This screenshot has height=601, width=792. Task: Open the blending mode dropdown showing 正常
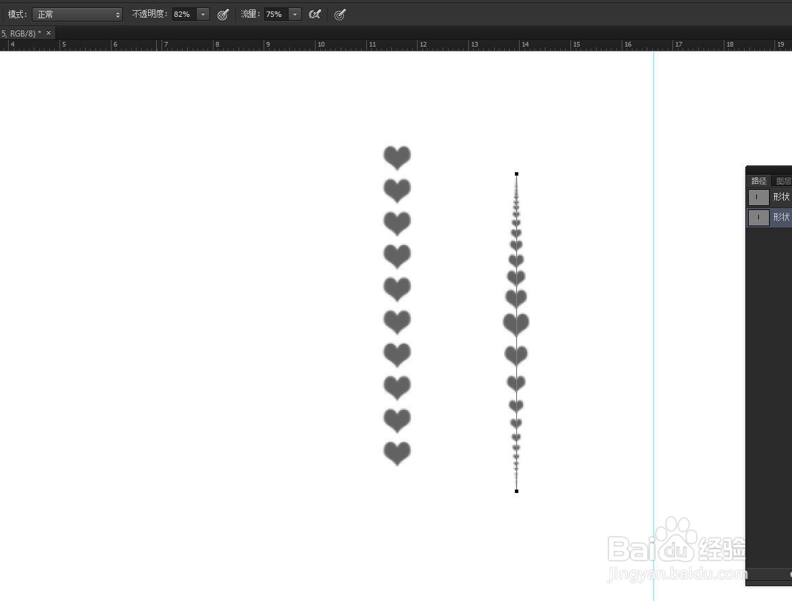click(x=77, y=14)
